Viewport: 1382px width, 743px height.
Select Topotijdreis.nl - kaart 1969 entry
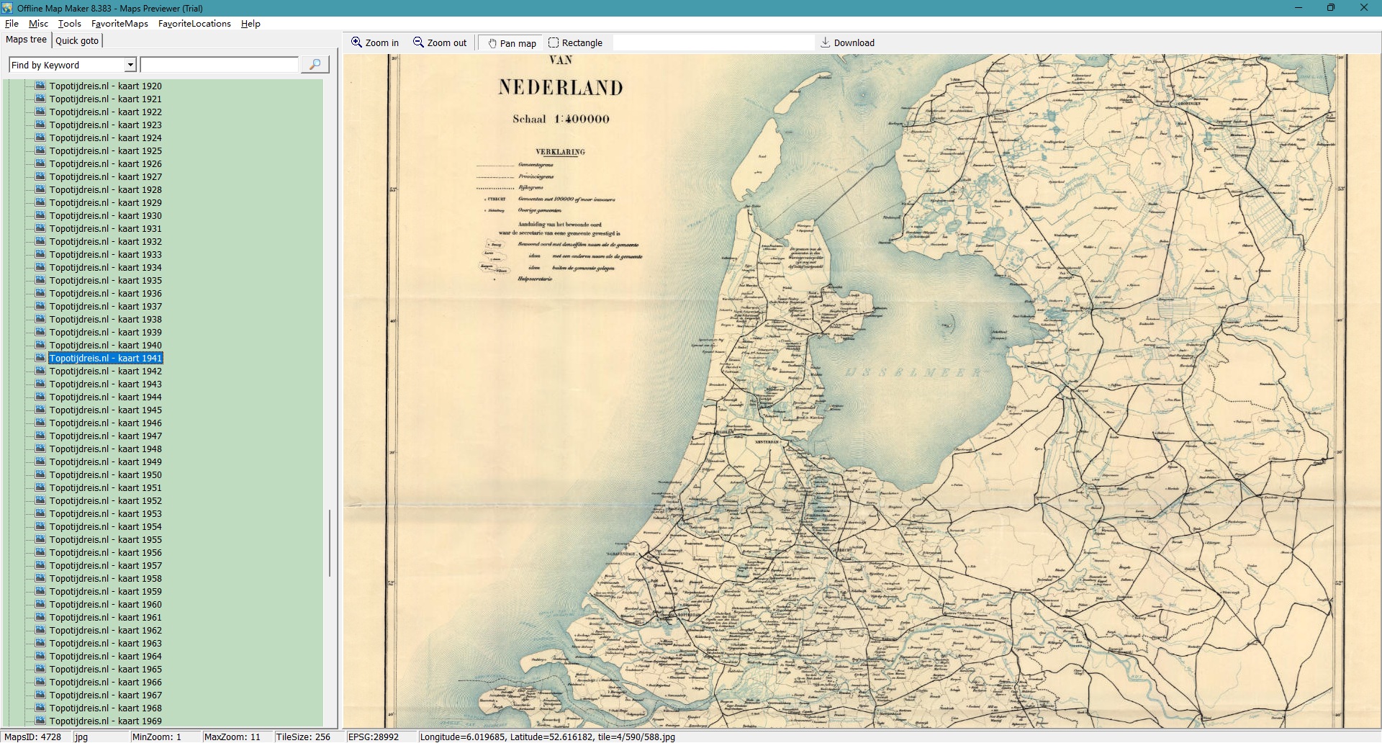click(x=105, y=721)
